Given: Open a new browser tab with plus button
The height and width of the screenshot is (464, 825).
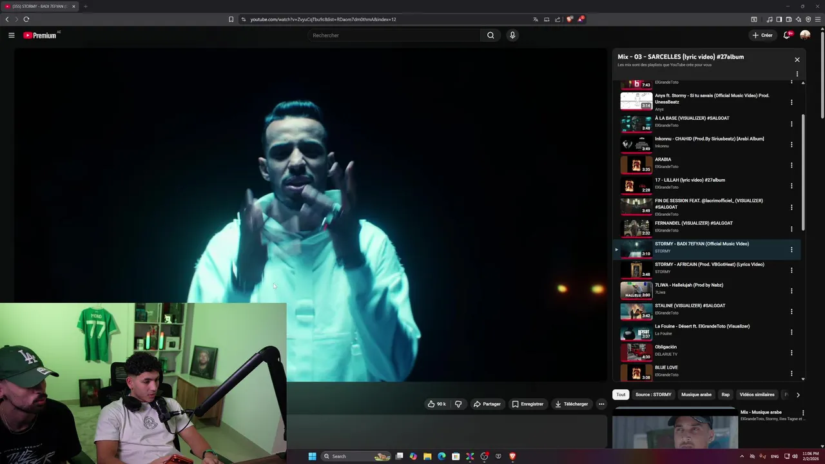Looking at the screenshot, I should pyautogui.click(x=85, y=6).
